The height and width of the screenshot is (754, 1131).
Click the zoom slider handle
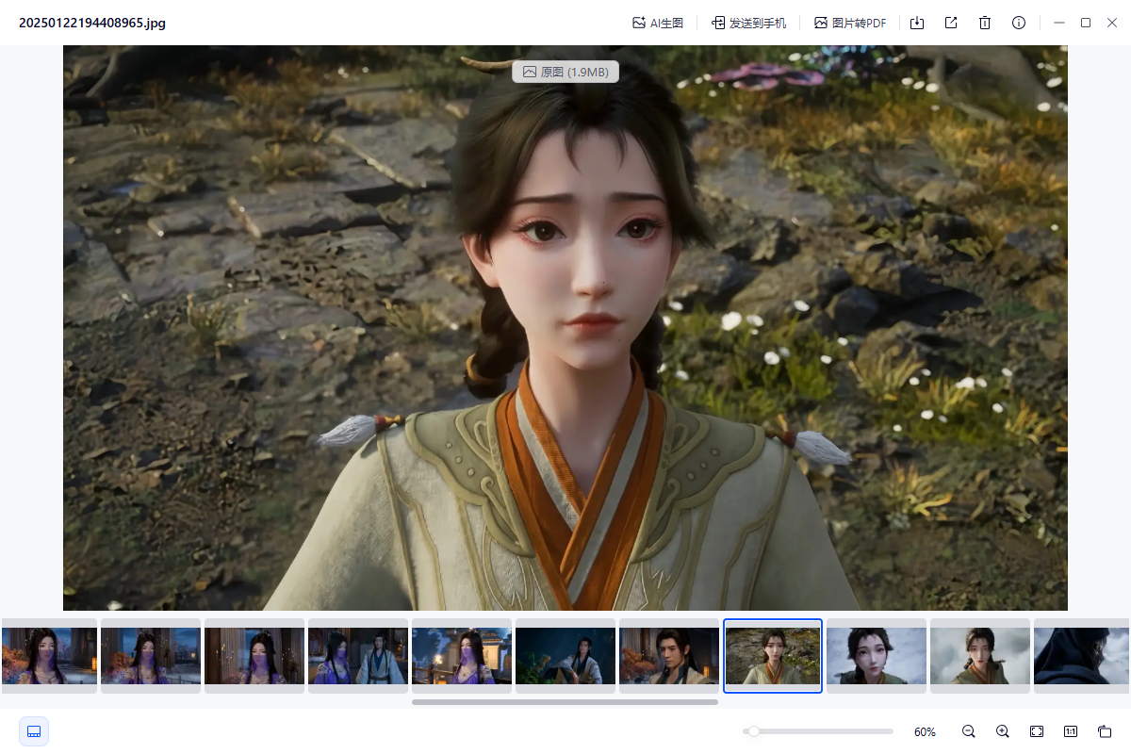[x=752, y=731]
